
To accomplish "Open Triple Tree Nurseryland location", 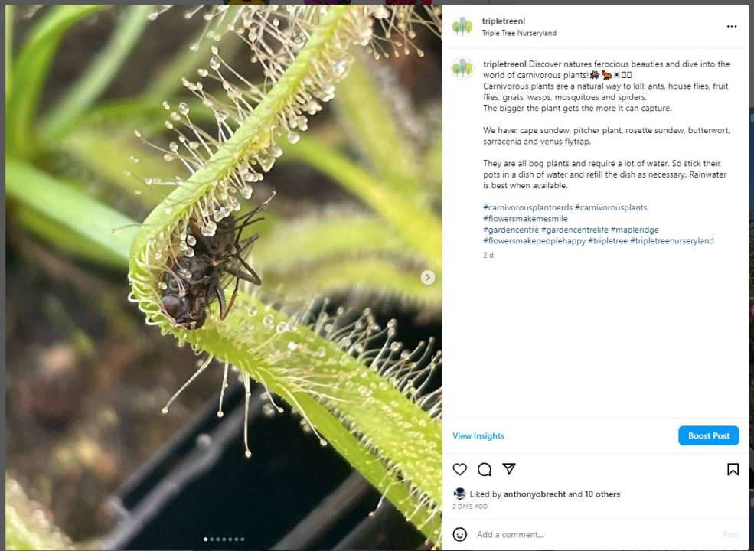I will point(519,33).
